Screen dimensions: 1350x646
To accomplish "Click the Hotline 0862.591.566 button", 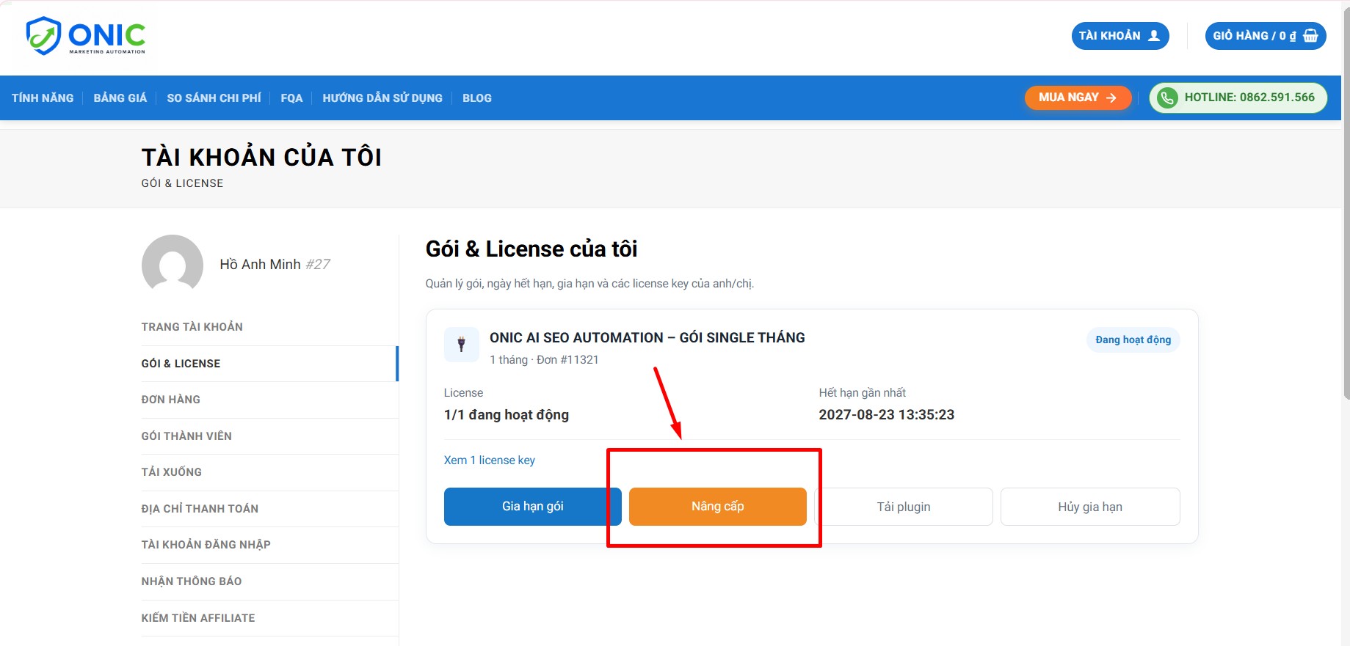I will tap(1238, 98).
